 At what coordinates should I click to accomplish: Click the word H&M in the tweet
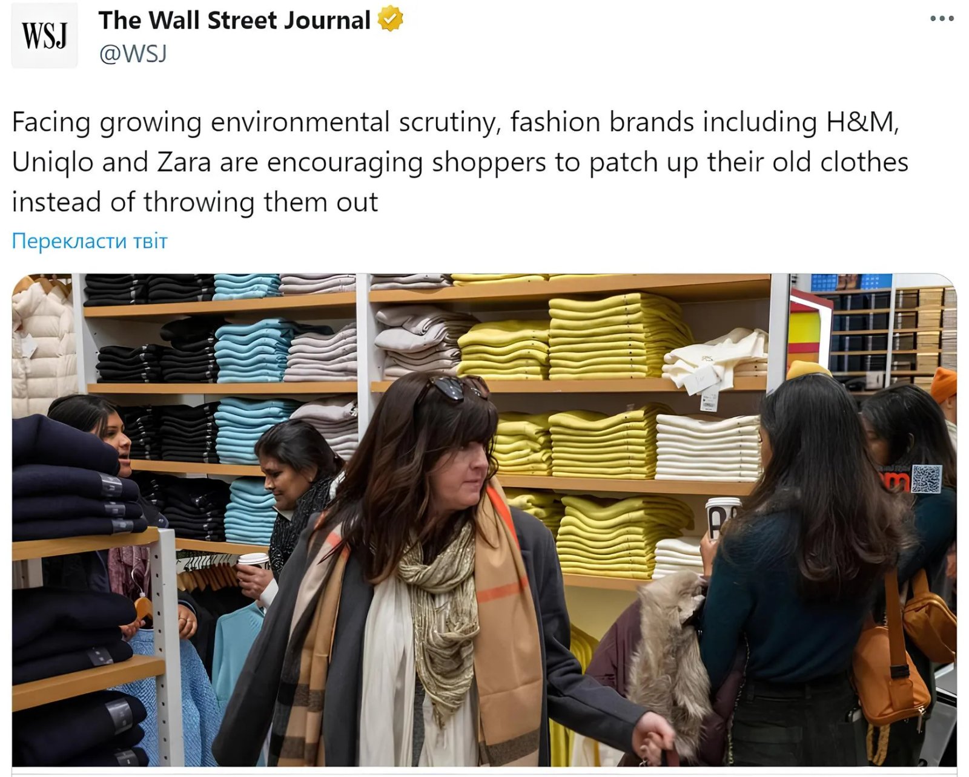tap(861, 122)
